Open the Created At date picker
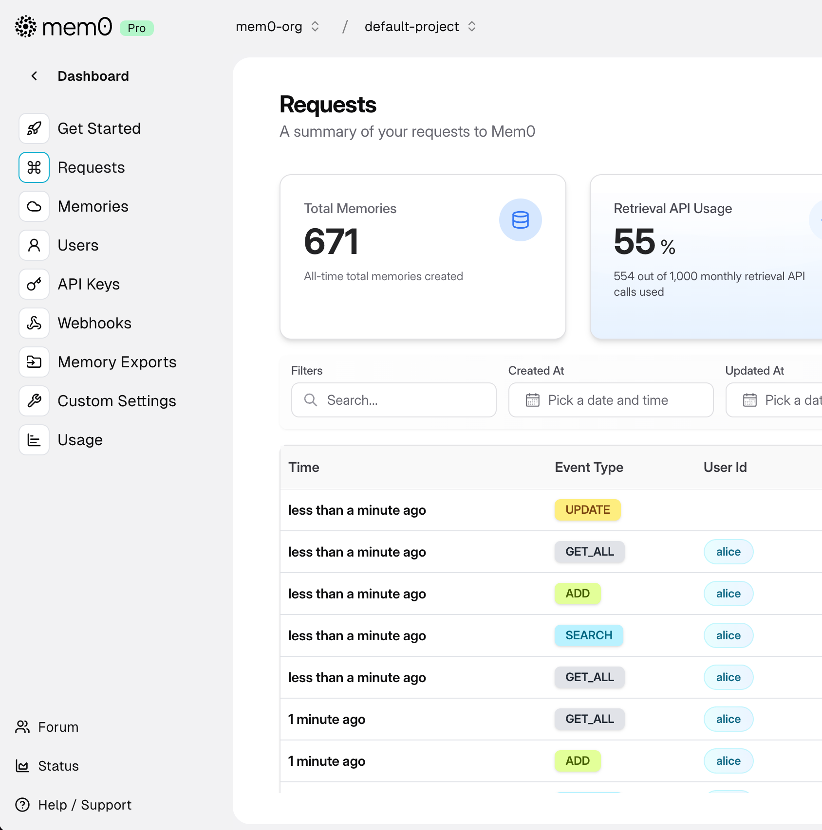 (x=611, y=400)
